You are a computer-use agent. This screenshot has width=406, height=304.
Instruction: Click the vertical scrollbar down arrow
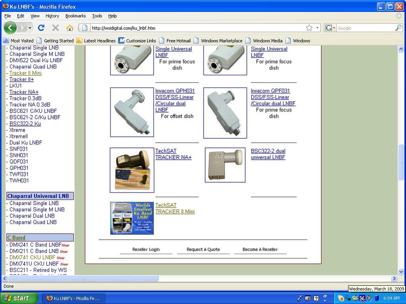tap(401, 271)
